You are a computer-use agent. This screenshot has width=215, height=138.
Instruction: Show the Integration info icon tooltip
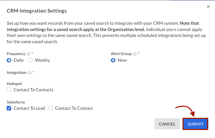pos(29,73)
